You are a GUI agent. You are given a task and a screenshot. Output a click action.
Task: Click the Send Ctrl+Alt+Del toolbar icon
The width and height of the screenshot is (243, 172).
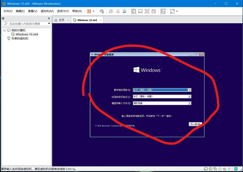coord(102,11)
